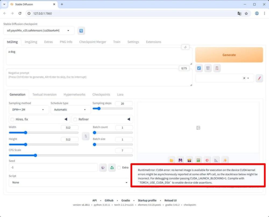269x217 pixels.
Task: Open the Settings tab
Action: tap(133, 42)
